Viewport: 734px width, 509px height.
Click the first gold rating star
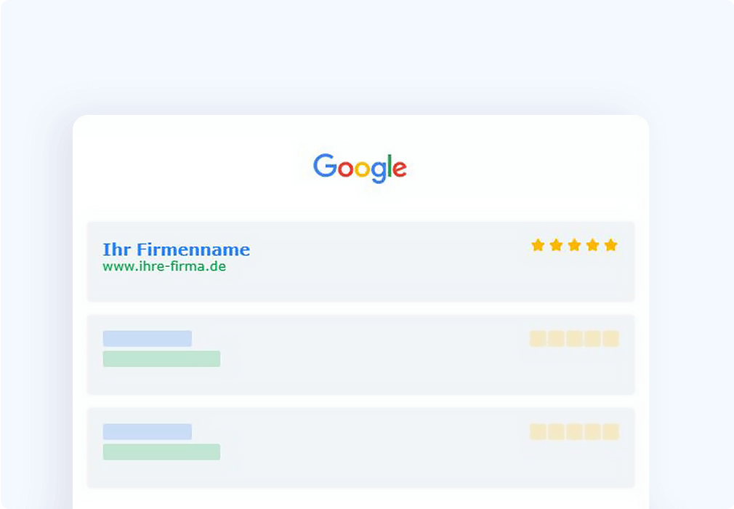[x=538, y=245]
